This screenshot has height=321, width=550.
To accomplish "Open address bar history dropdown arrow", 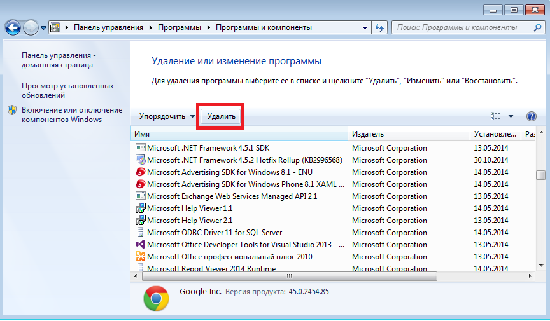I will coord(365,28).
